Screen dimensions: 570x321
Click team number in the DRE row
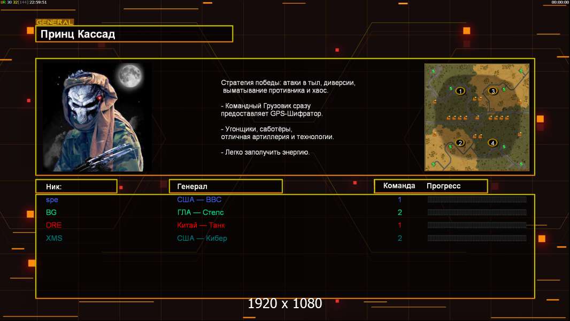[x=399, y=225]
